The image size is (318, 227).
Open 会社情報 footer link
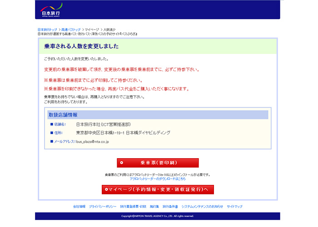pyautogui.click(x=79, y=207)
